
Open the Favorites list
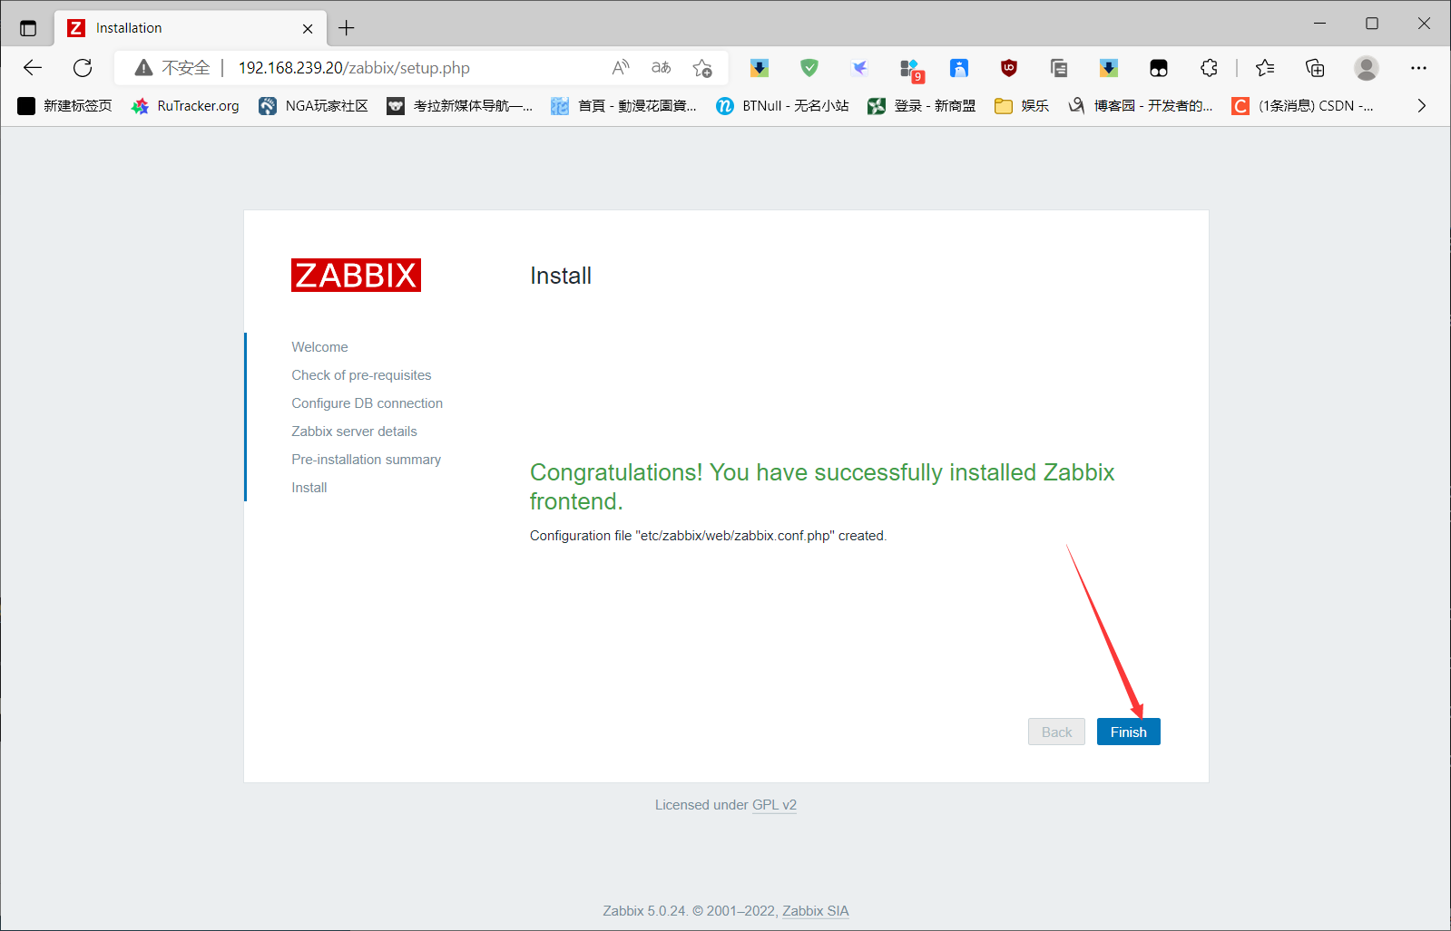point(1265,68)
